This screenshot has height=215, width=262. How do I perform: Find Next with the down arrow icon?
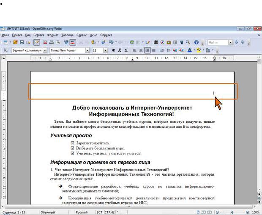tap(236, 42)
